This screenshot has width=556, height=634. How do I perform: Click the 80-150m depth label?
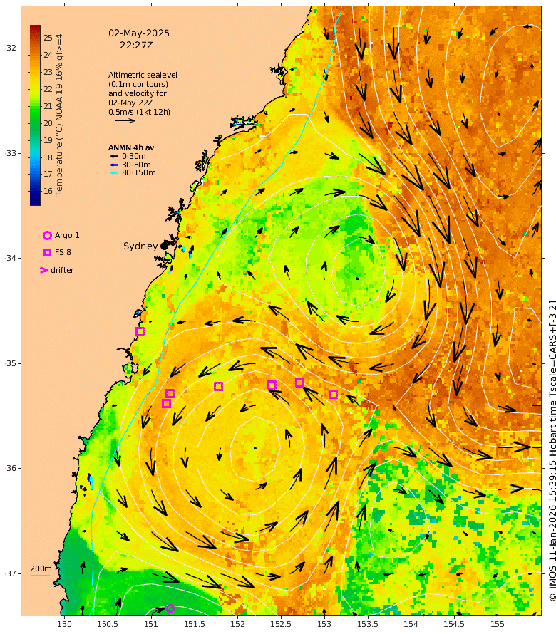[x=139, y=172]
